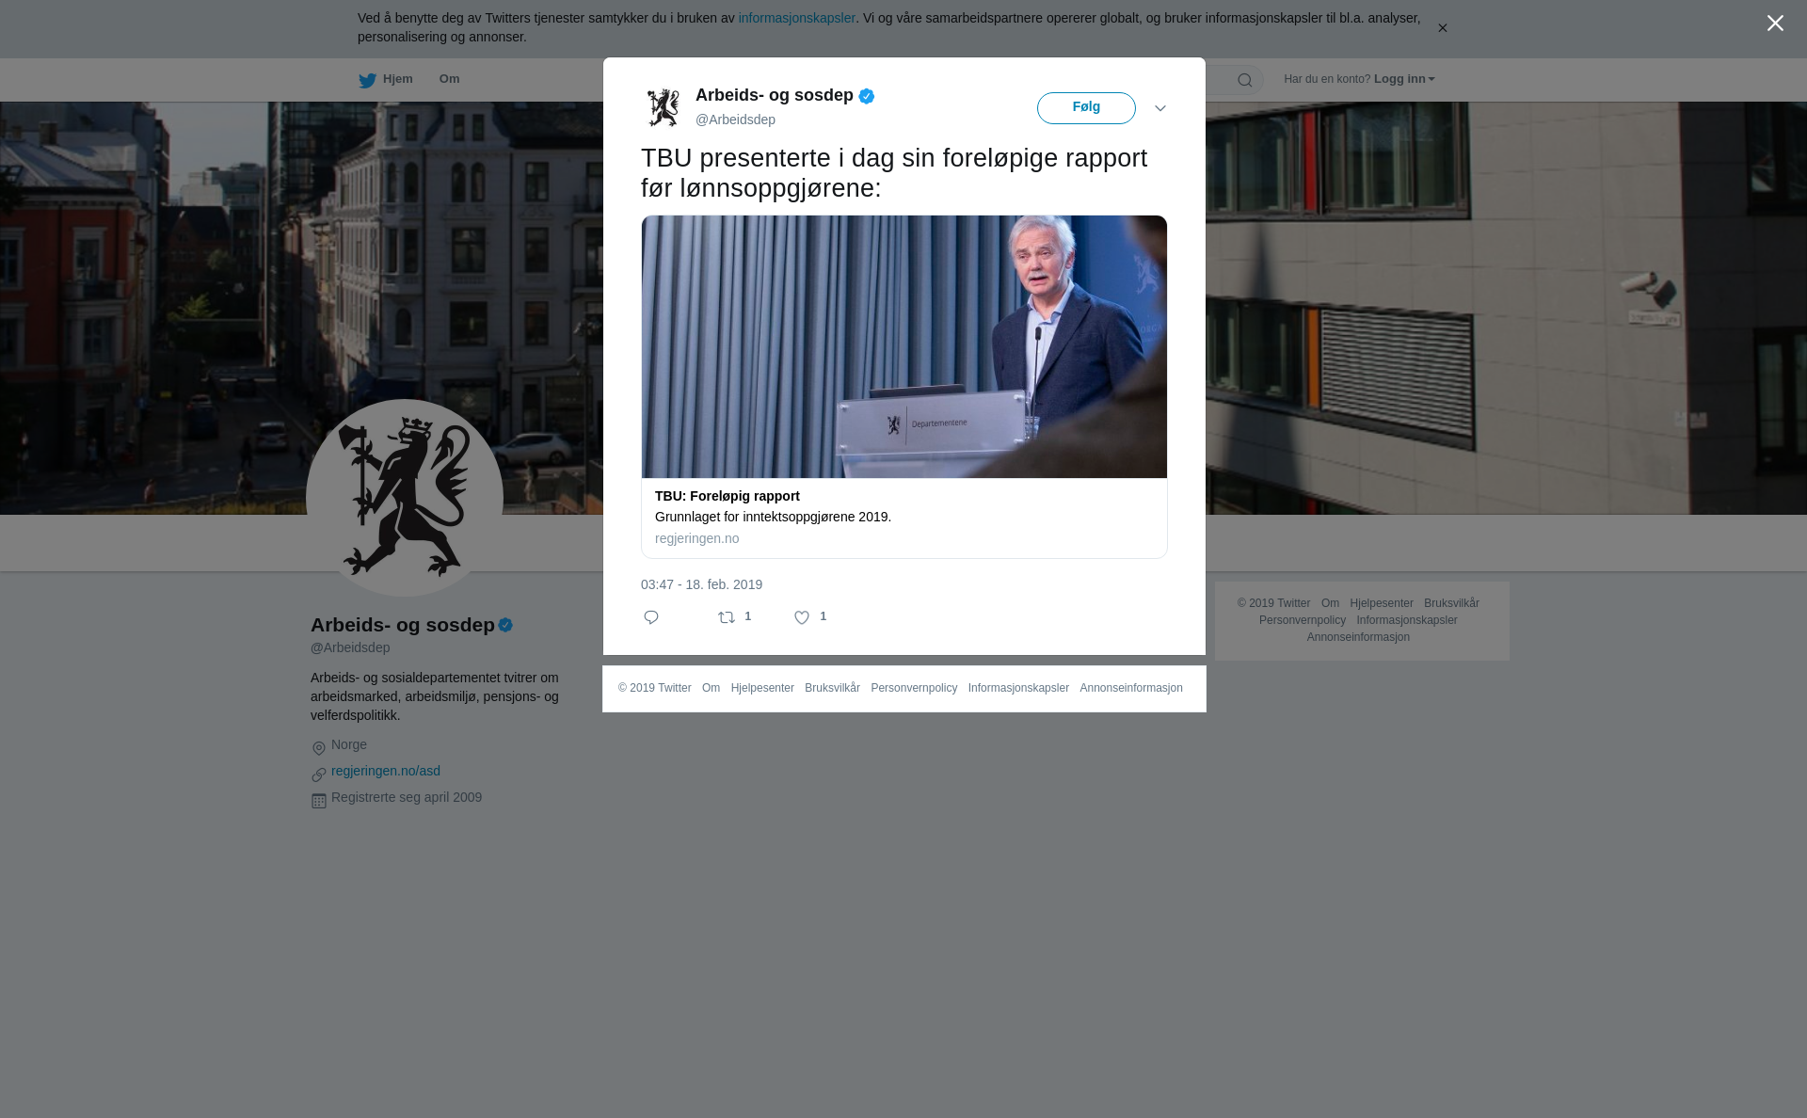The image size is (1807, 1118).
Task: Open the Om navigation item
Action: click(449, 79)
